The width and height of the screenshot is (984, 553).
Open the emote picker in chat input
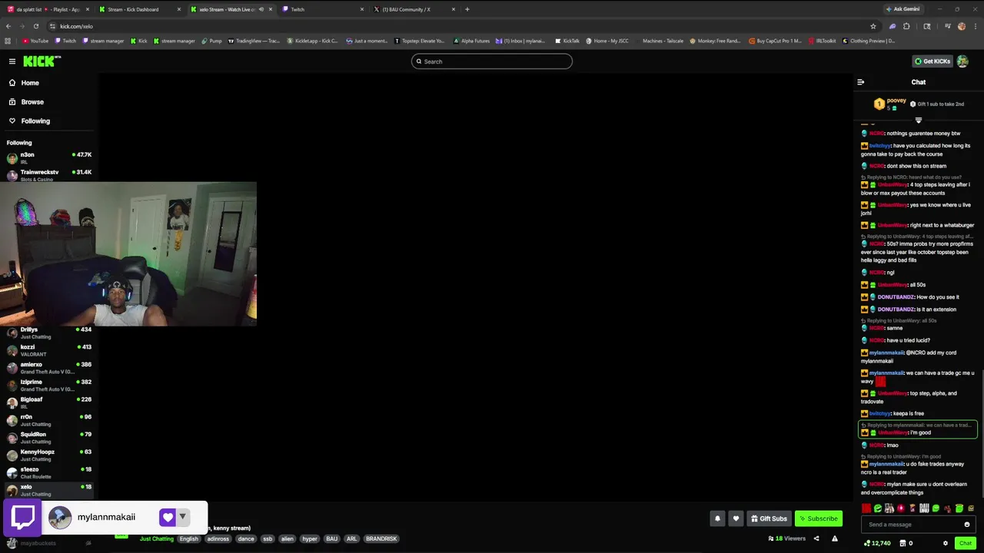point(967,525)
